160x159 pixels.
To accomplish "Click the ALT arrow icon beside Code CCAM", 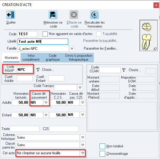I will point(124,70).
